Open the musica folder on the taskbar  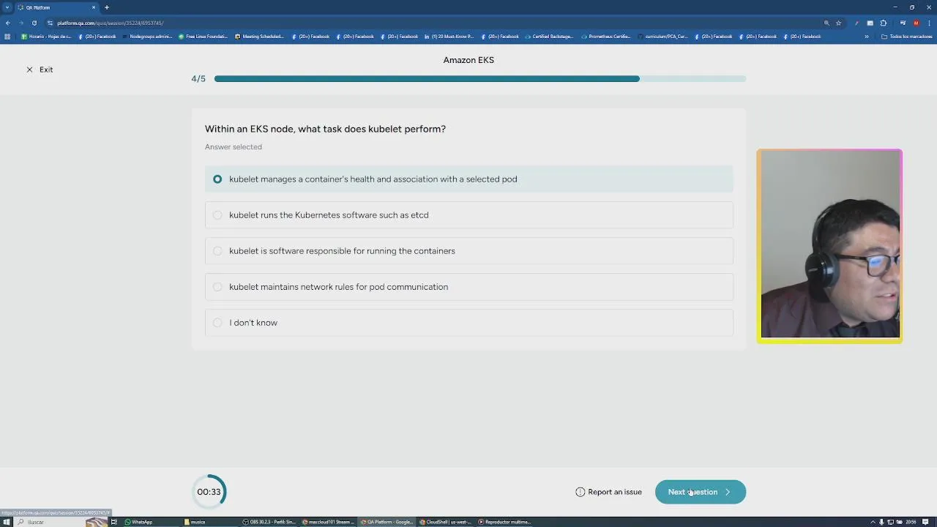click(x=195, y=522)
